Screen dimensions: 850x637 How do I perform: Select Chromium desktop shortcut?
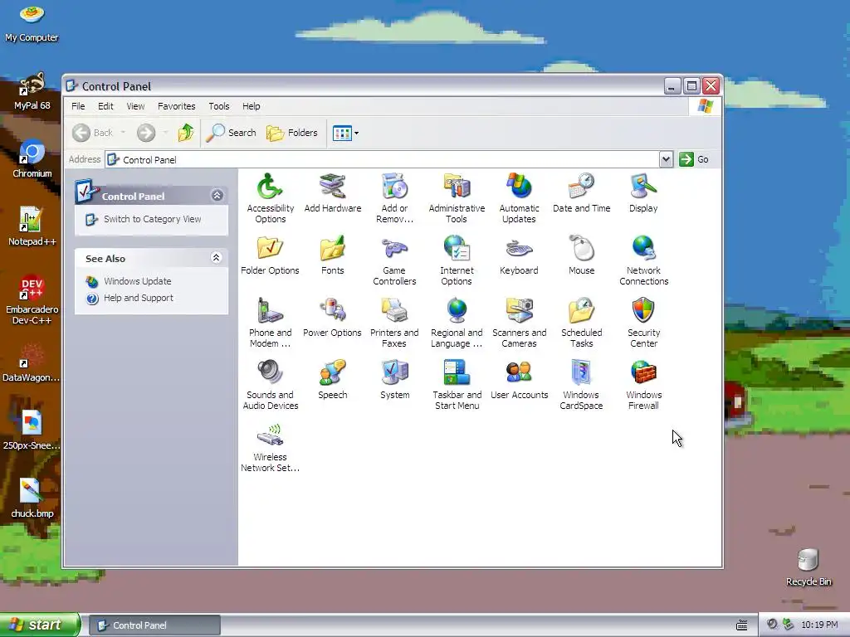coord(32,158)
